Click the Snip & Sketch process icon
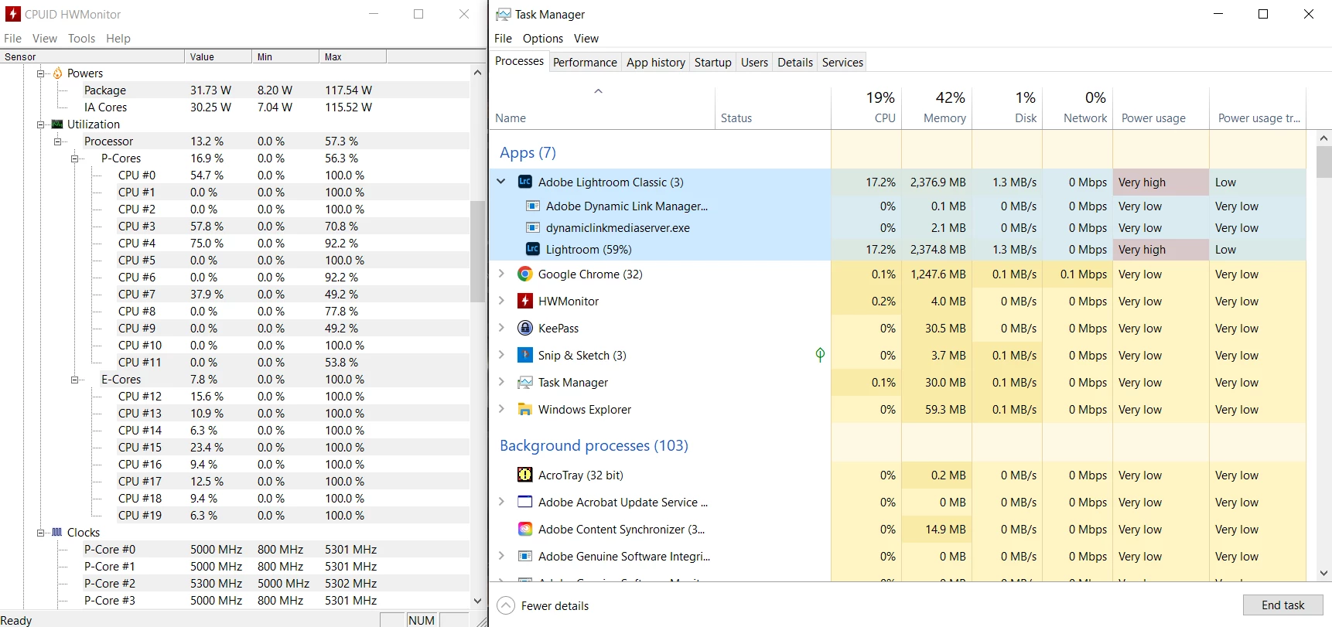The height and width of the screenshot is (627, 1332). point(524,355)
